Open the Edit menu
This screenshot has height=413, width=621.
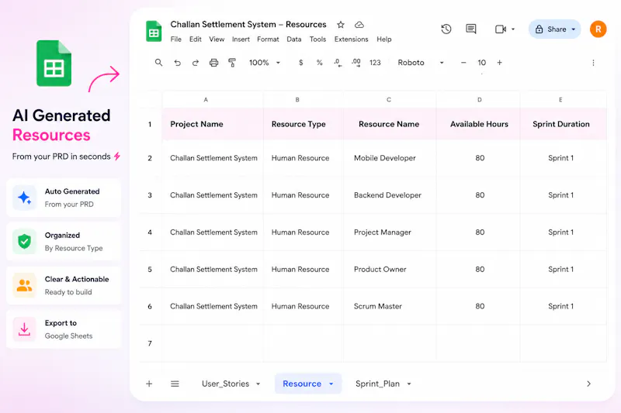196,39
